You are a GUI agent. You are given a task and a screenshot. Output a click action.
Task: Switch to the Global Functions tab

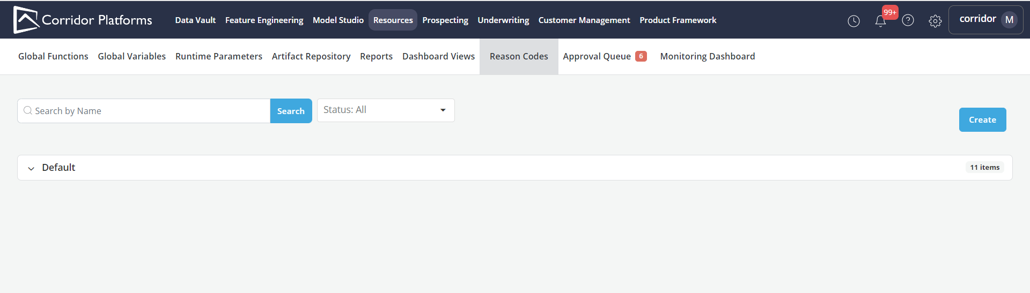pos(53,56)
